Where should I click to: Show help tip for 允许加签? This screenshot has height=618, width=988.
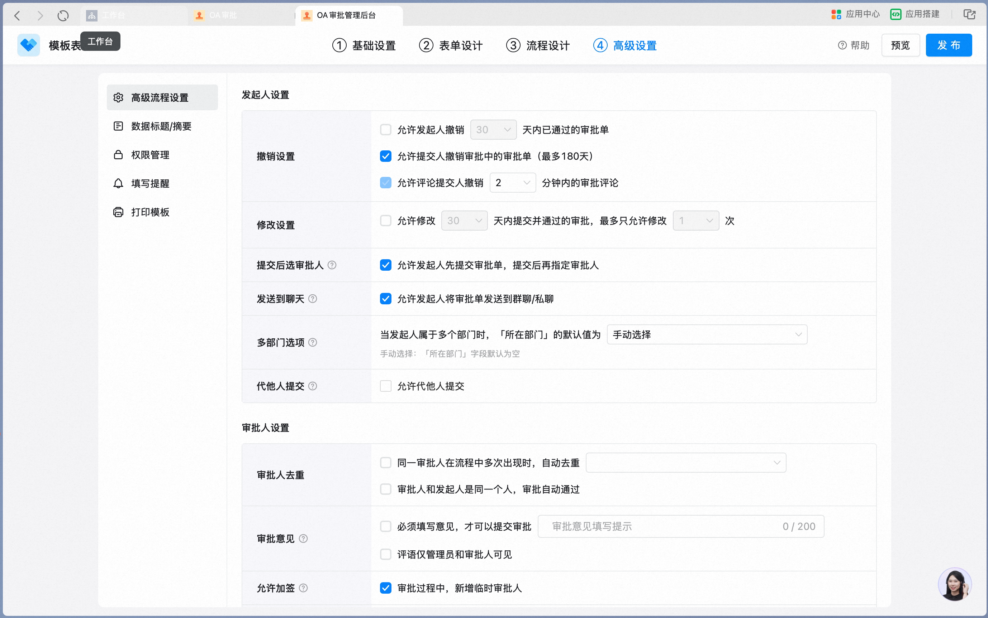(x=303, y=588)
